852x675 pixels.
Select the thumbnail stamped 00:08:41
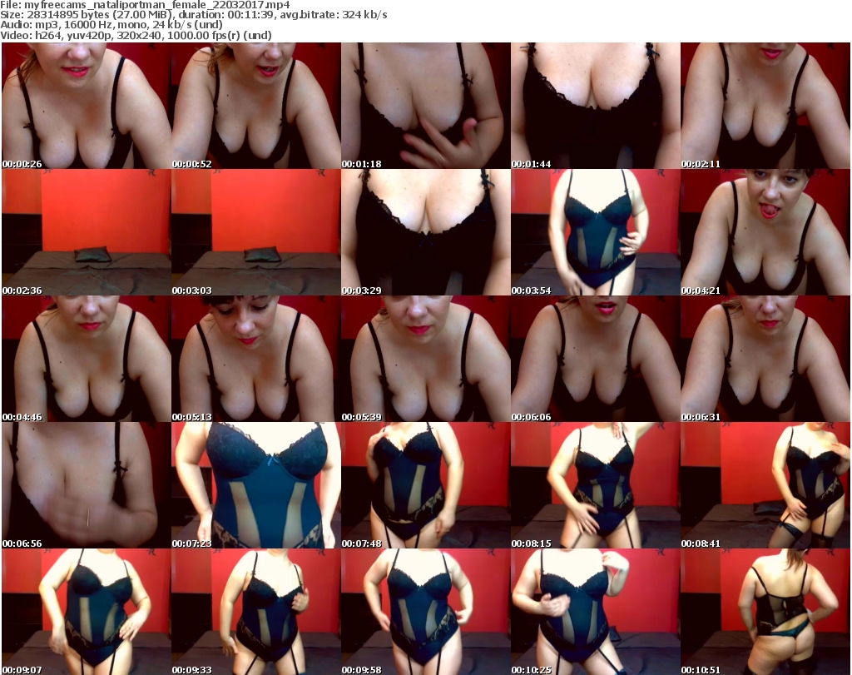point(765,485)
